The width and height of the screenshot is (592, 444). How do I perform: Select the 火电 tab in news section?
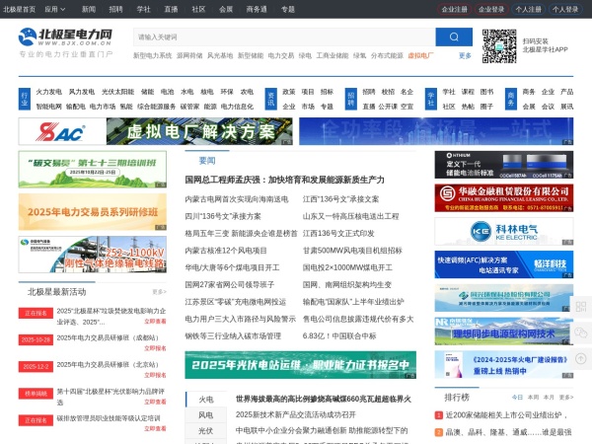(206, 399)
